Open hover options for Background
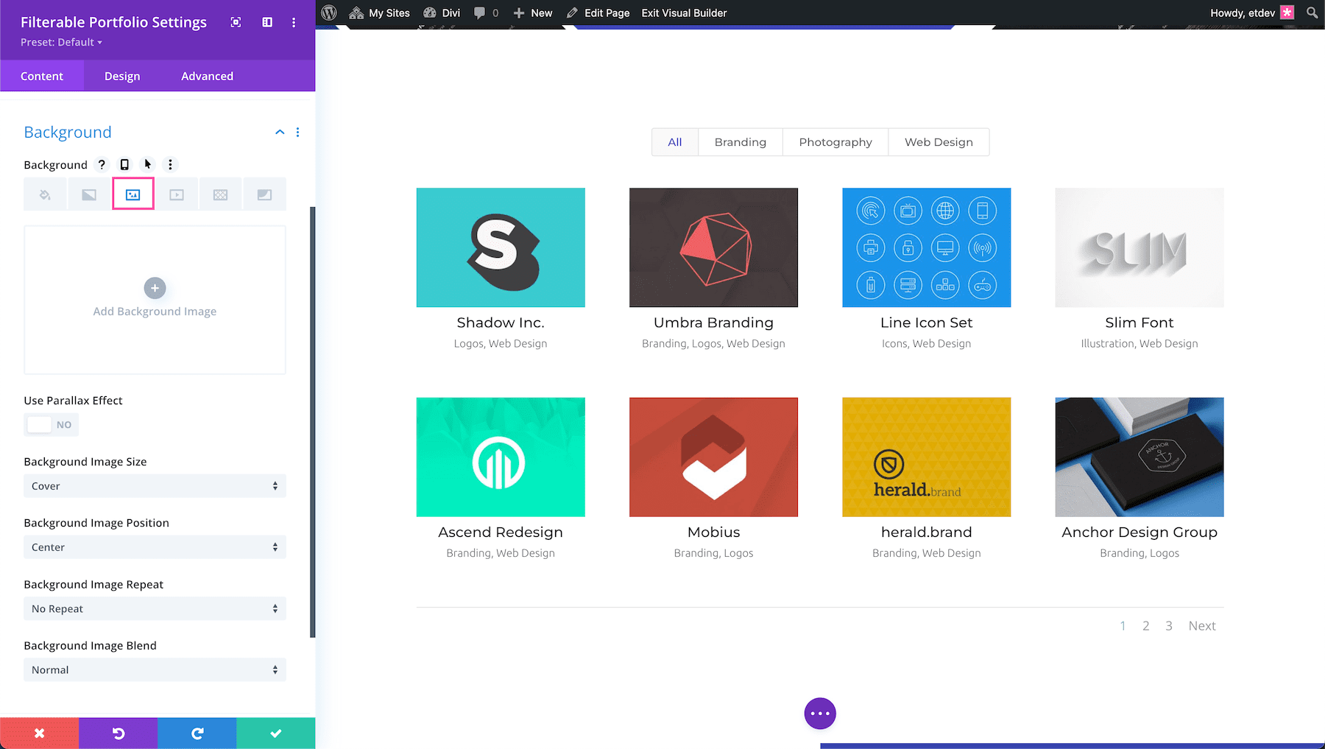The image size is (1325, 749). coord(147,164)
